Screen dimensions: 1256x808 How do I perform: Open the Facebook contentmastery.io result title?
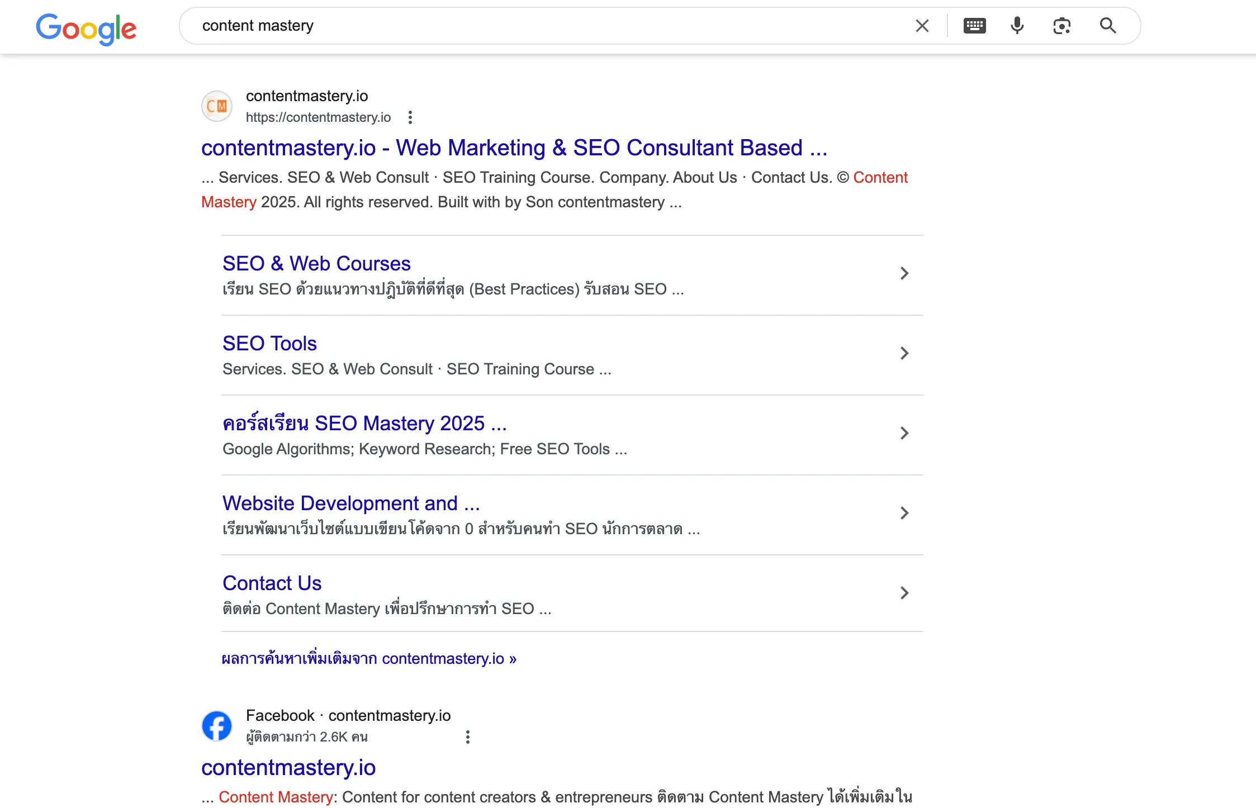[x=288, y=768]
